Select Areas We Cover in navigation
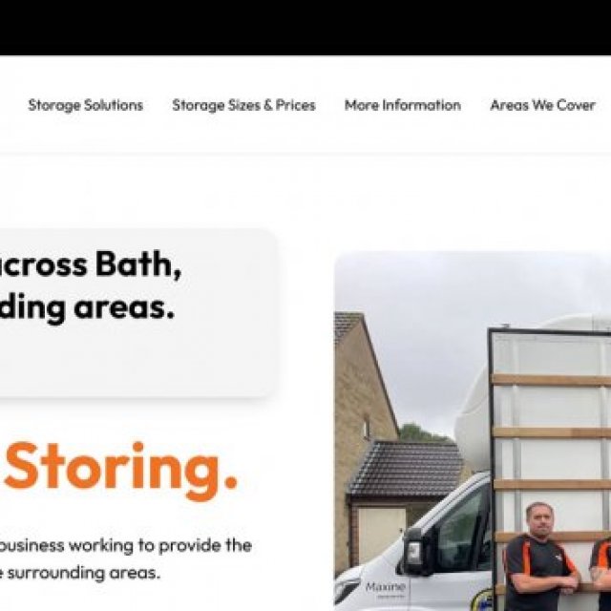The height and width of the screenshot is (611, 611). (542, 105)
